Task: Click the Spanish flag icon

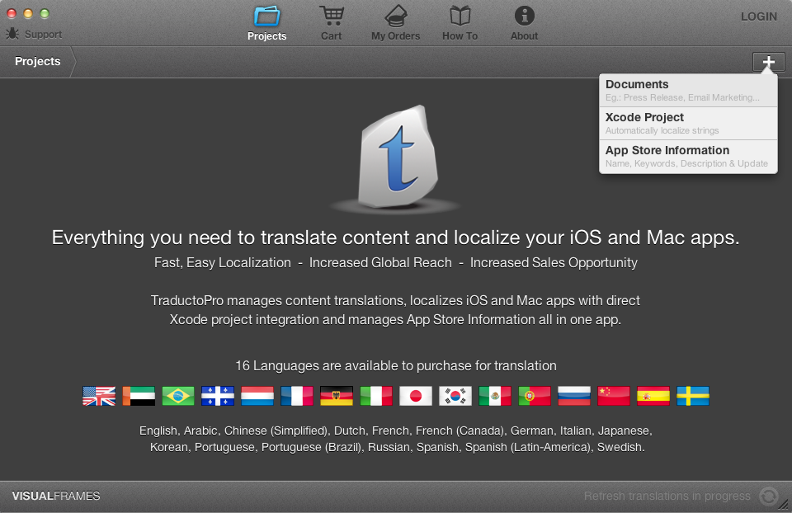Action: coord(653,396)
